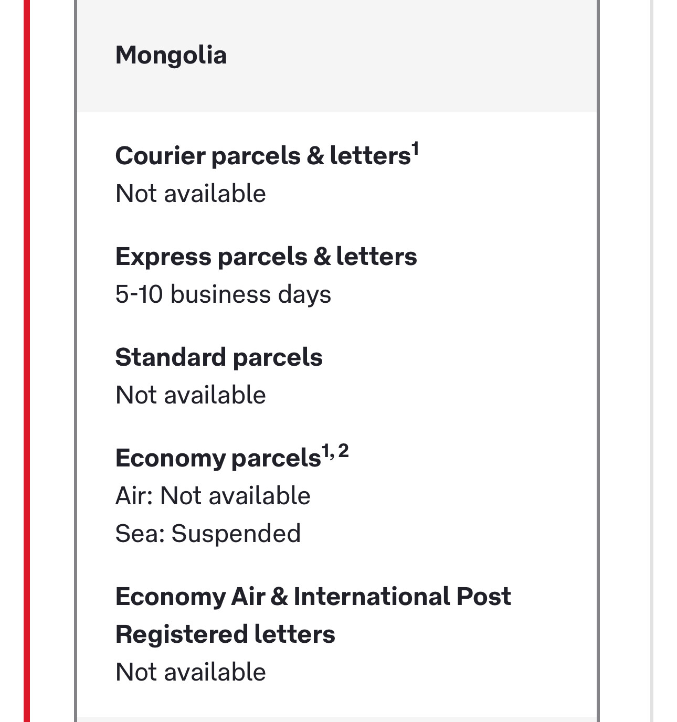Image resolution: width=677 pixels, height=722 pixels.
Task: Select the Express parcels & letters heading
Action: click(x=266, y=257)
